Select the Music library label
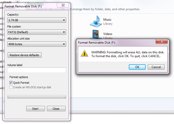174x124 pixels. [107, 20]
